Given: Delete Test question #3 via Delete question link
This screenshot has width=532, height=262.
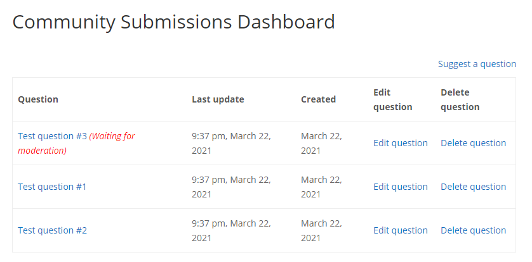Looking at the screenshot, I should [474, 143].
